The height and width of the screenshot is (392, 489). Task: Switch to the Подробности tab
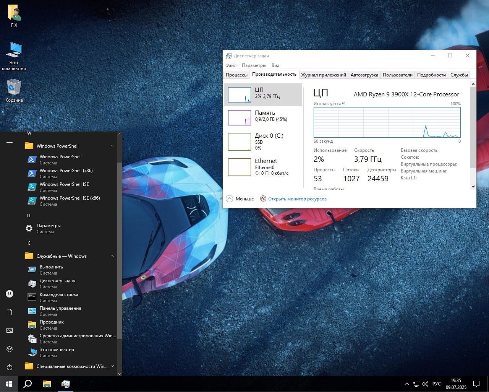coord(431,75)
